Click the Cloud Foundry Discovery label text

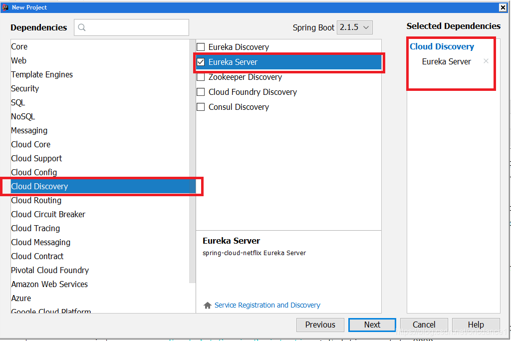click(x=253, y=92)
